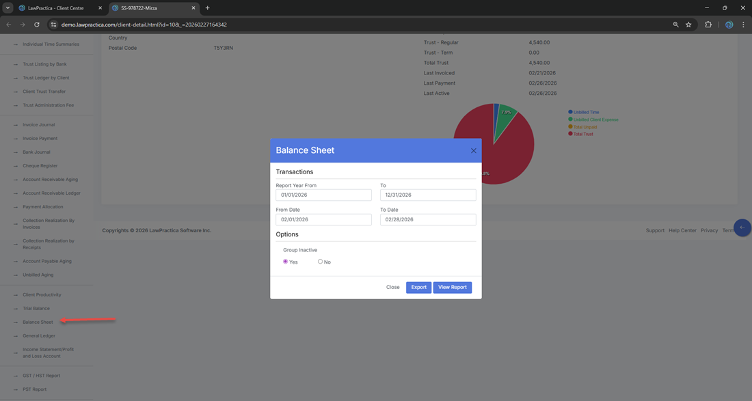Click the browser reload icon

(37, 25)
